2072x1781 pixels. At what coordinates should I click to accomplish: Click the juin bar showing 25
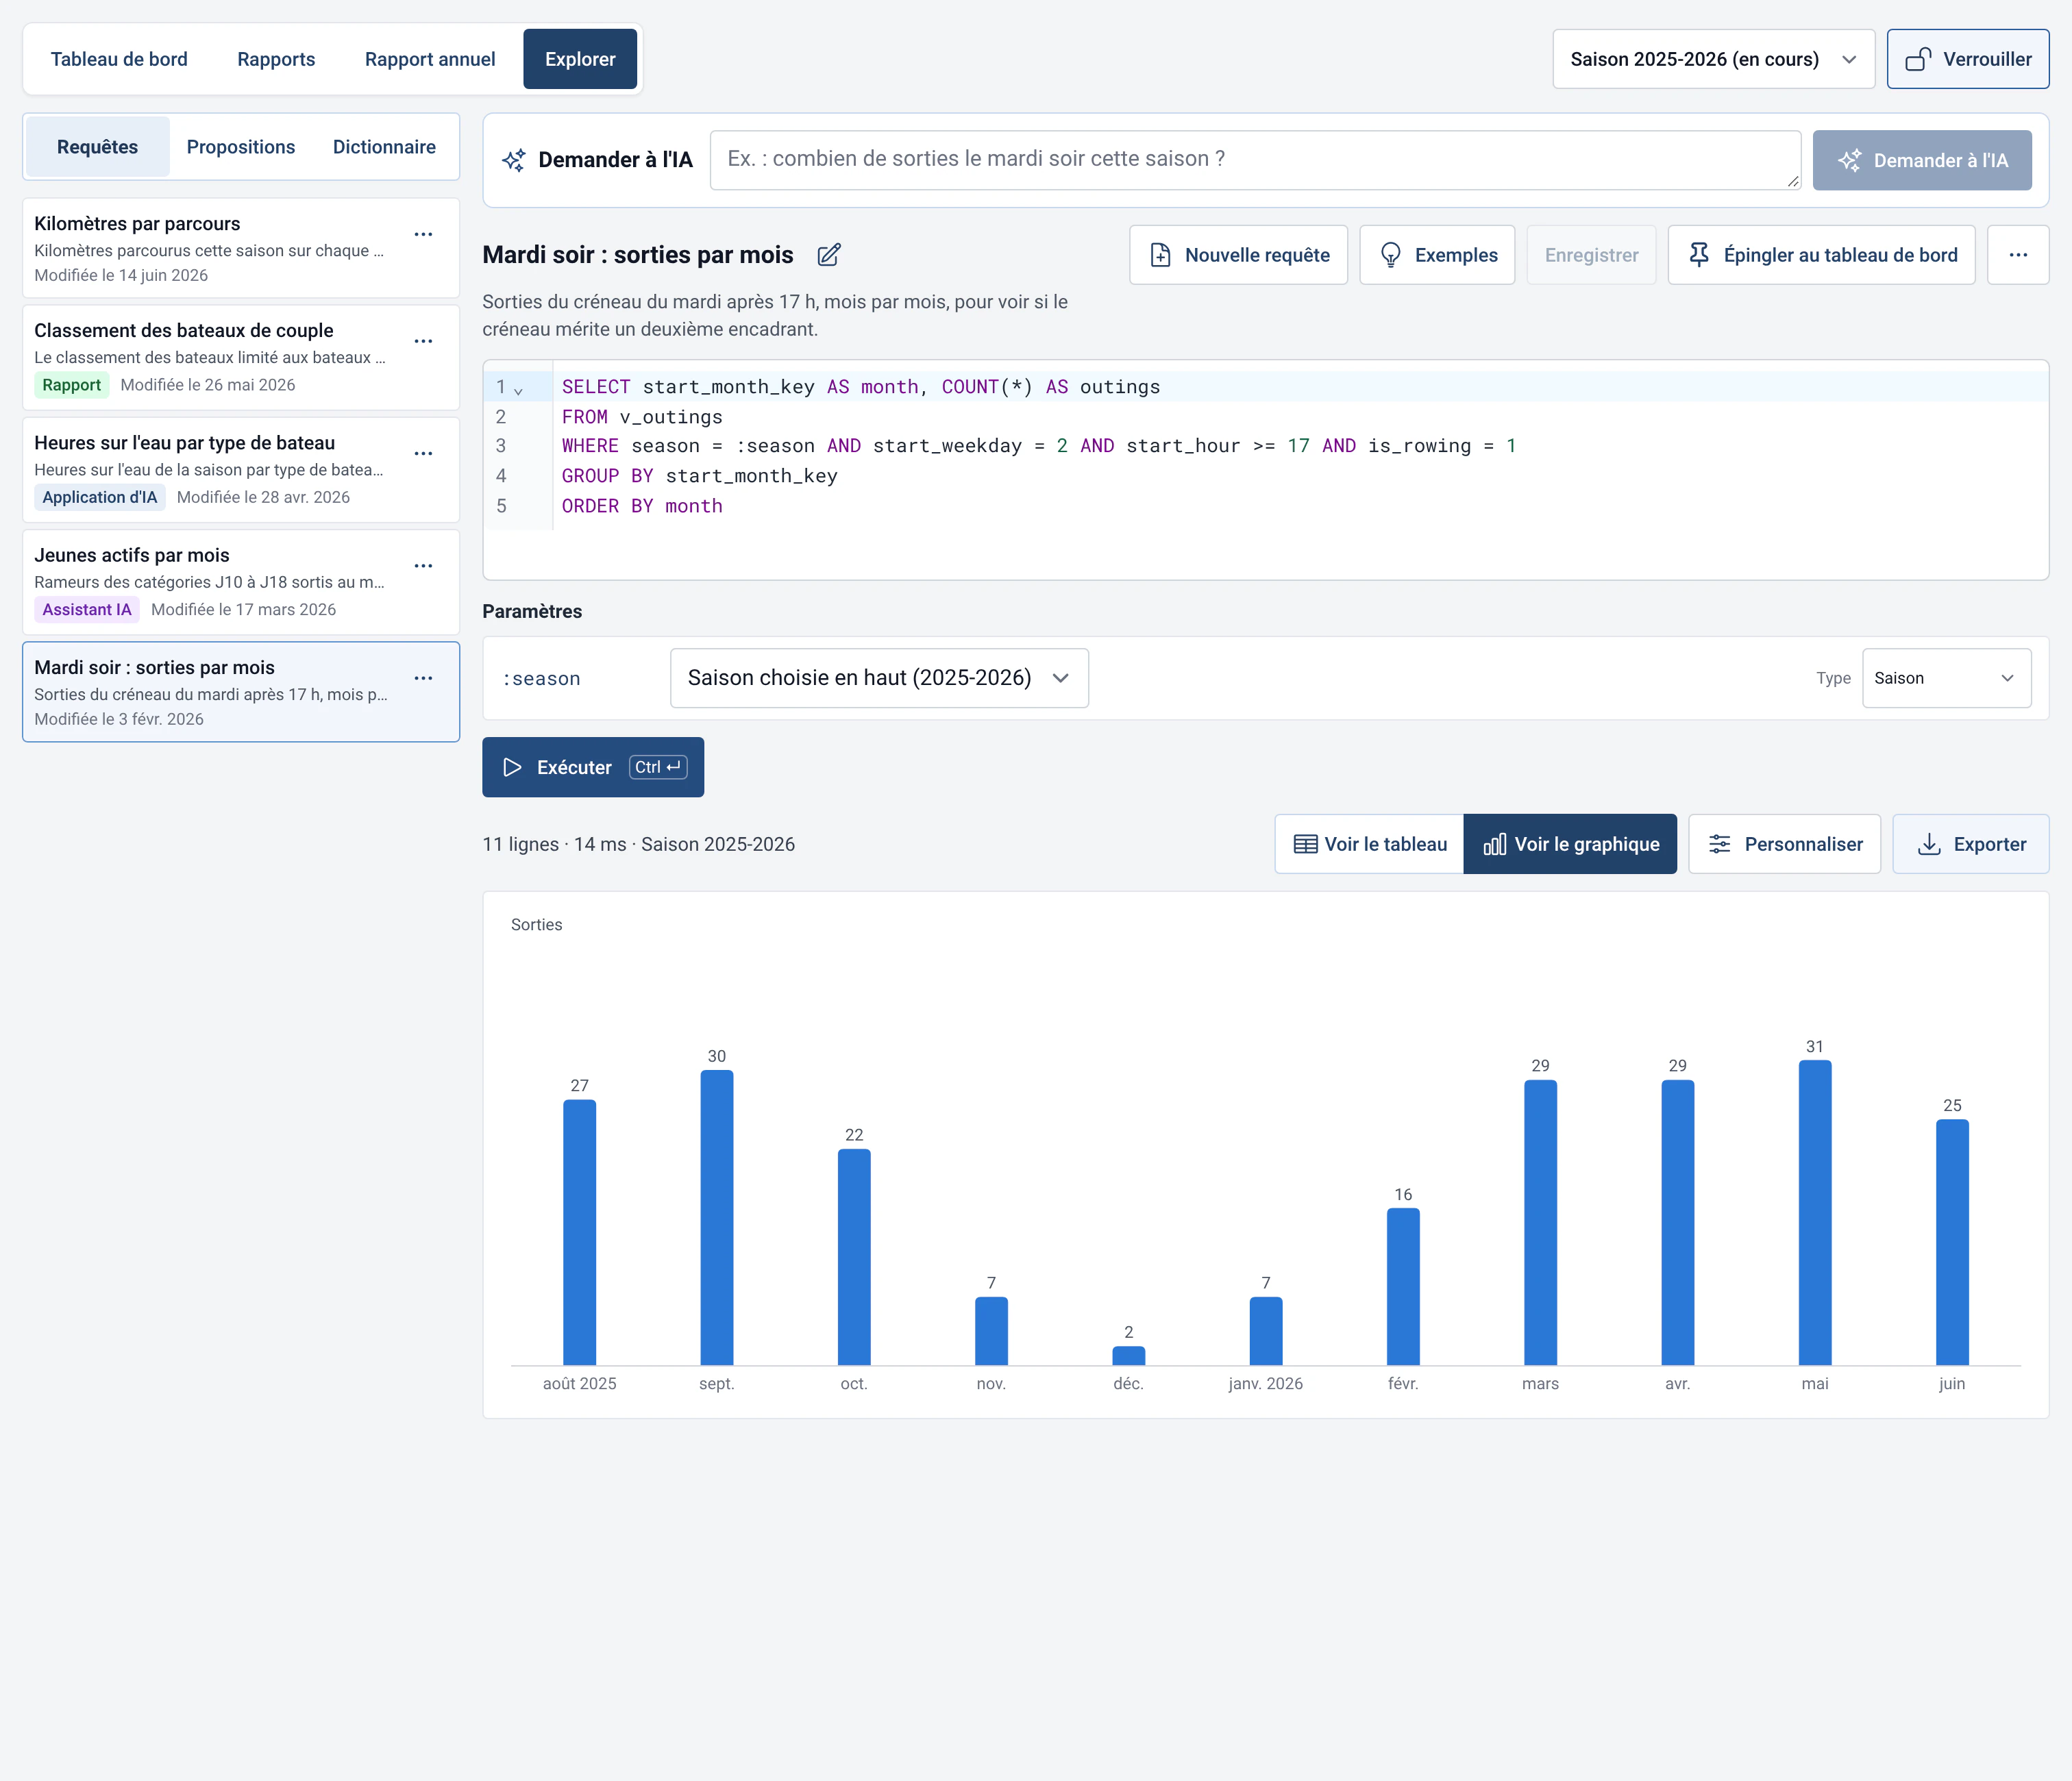[1952, 1242]
